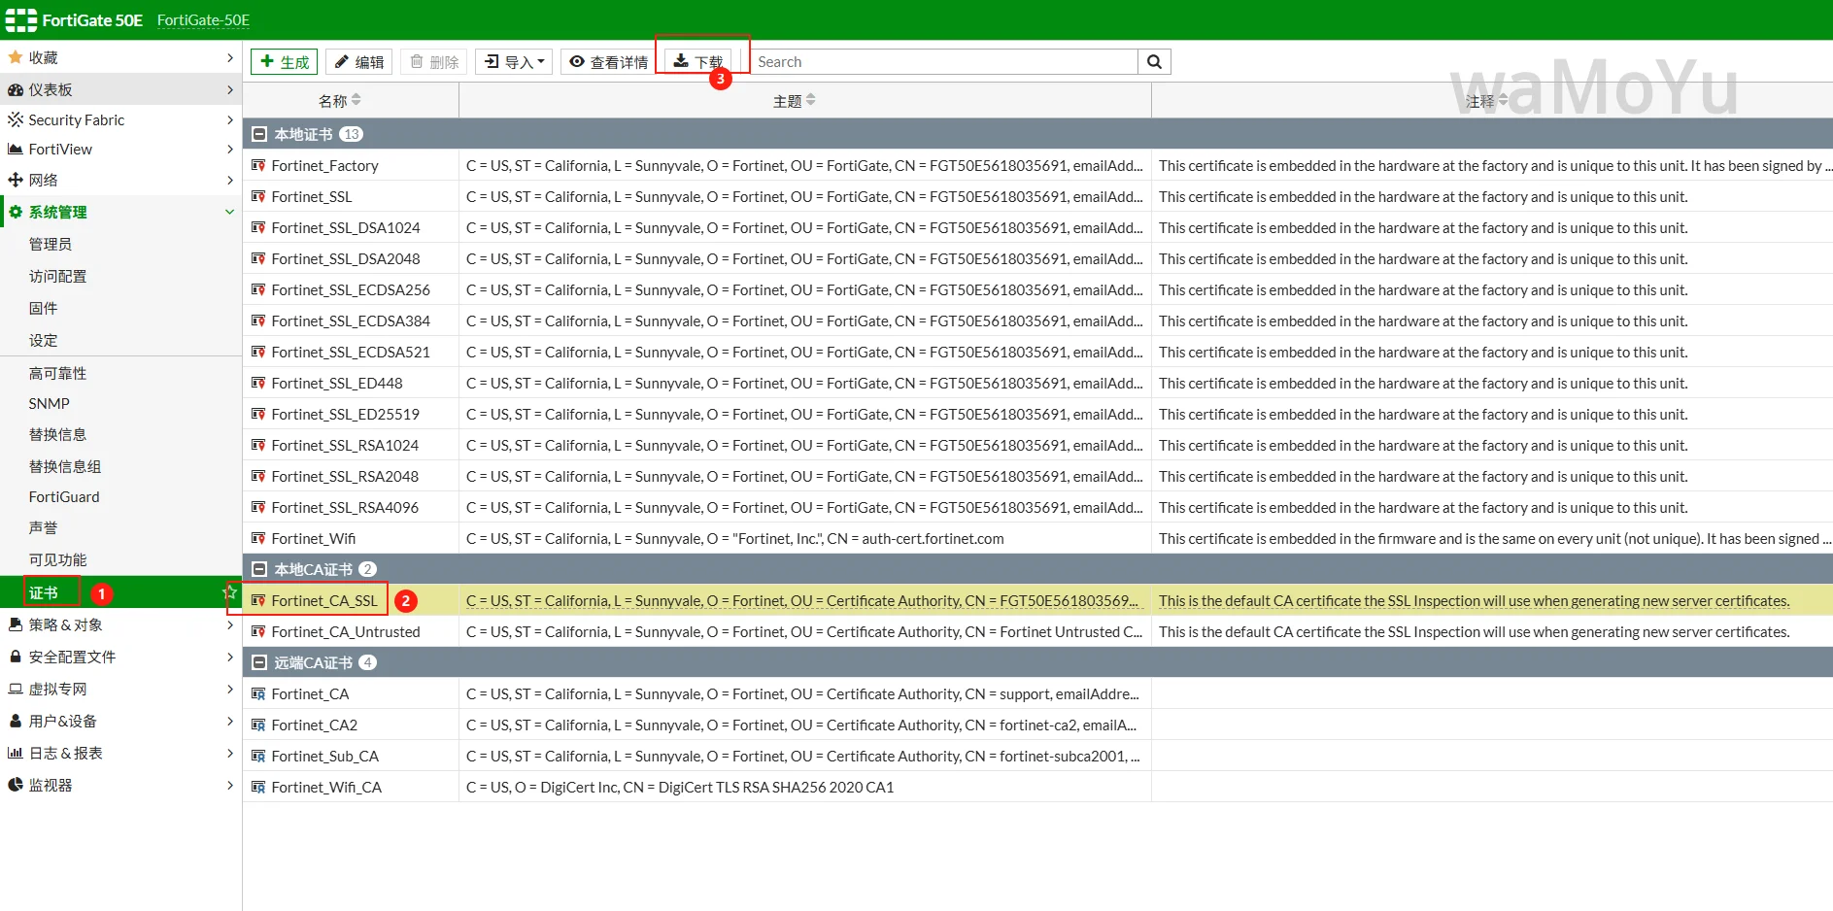Screen dimensions: 1833x911
Task: Click the certificate icon beside Fortinet_Wifi
Action: pos(258,538)
